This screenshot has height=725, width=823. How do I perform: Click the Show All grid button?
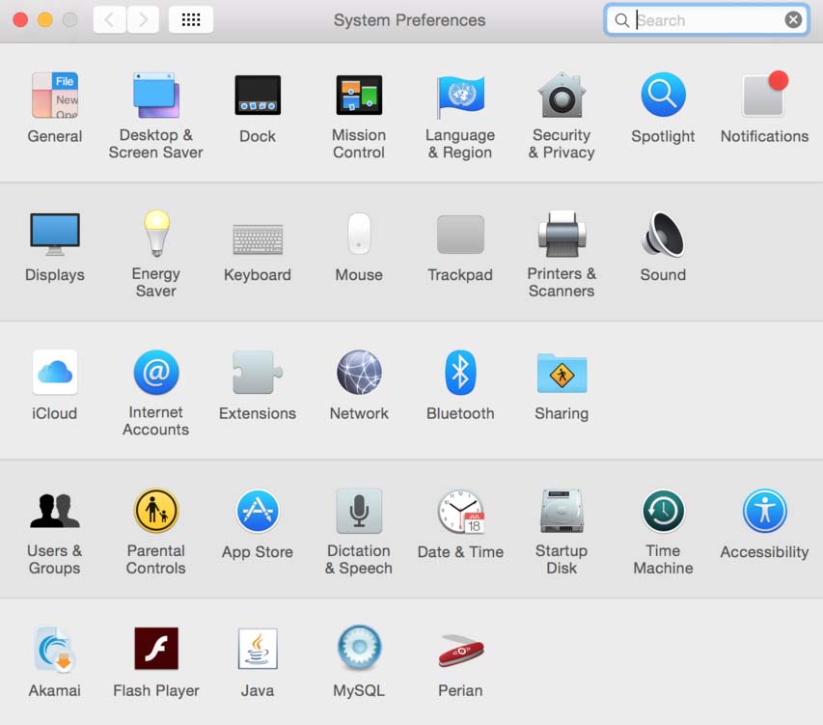tap(190, 20)
